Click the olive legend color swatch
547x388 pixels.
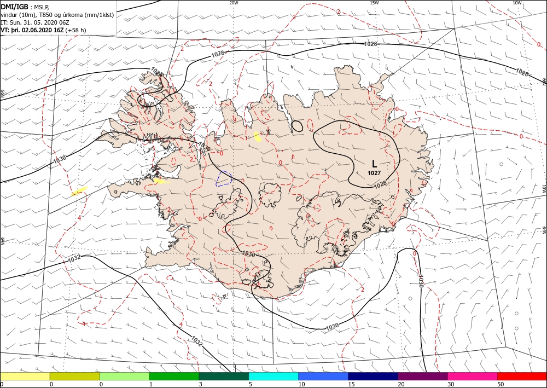click(x=74, y=376)
